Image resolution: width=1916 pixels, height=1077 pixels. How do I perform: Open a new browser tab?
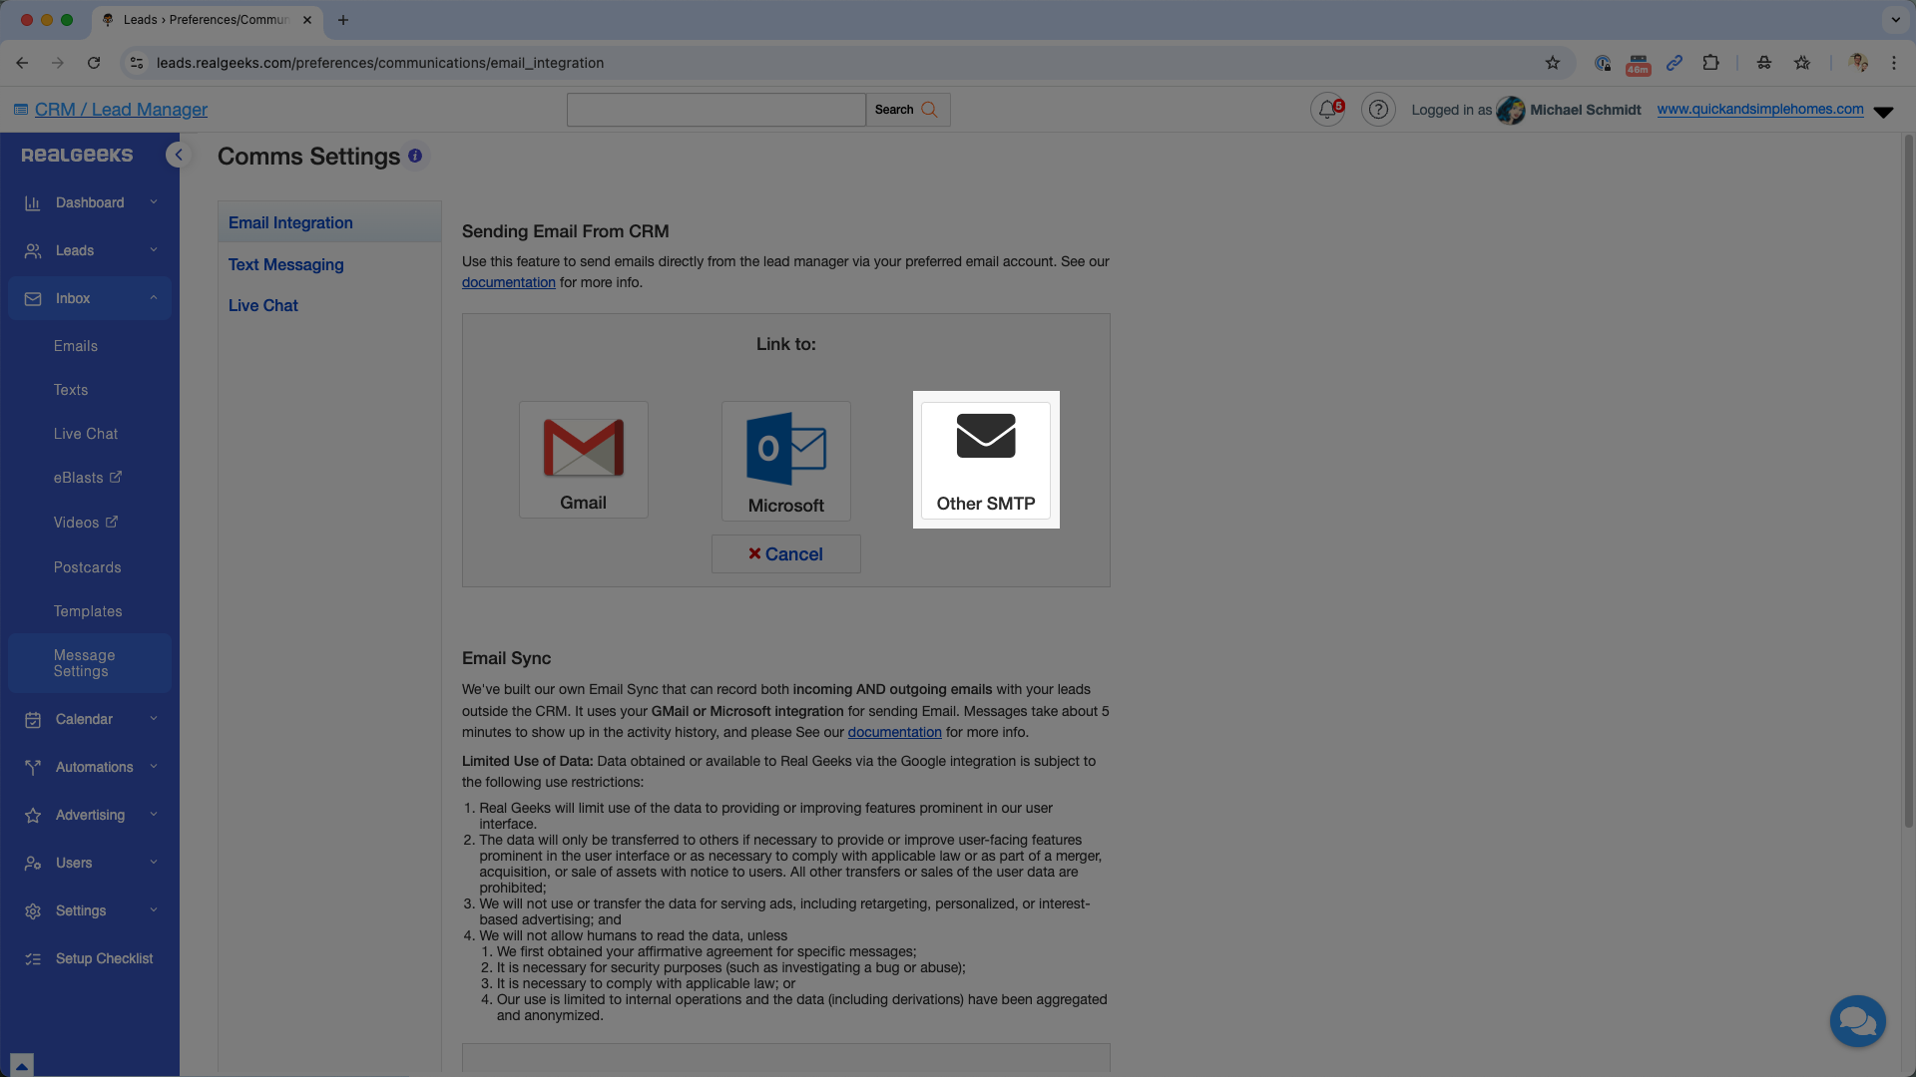pyautogui.click(x=343, y=20)
